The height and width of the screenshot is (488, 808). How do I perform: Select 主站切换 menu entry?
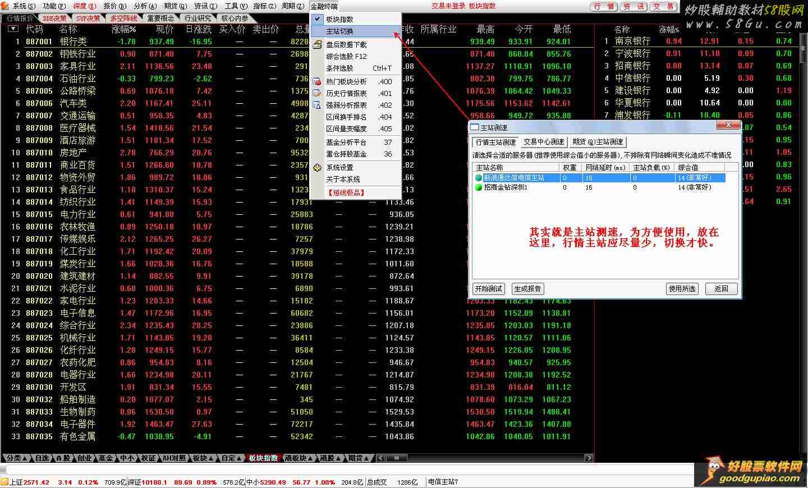point(356,31)
